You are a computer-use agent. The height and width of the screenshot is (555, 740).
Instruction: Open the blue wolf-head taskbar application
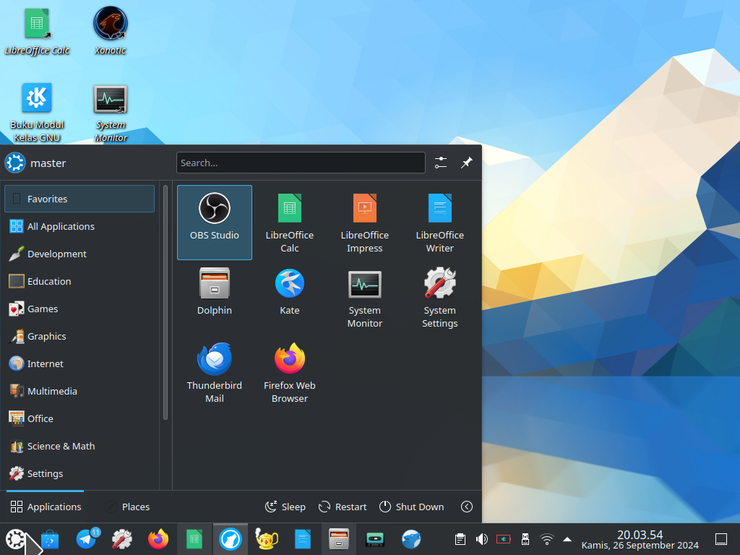[x=231, y=539]
